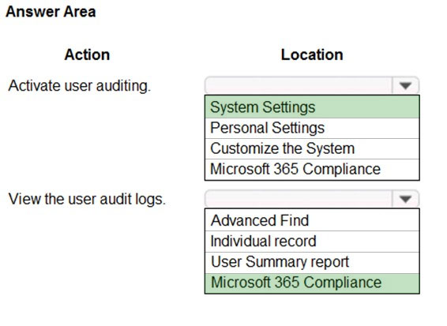Expand the Activate user auditing dropdown arrow

(x=405, y=85)
